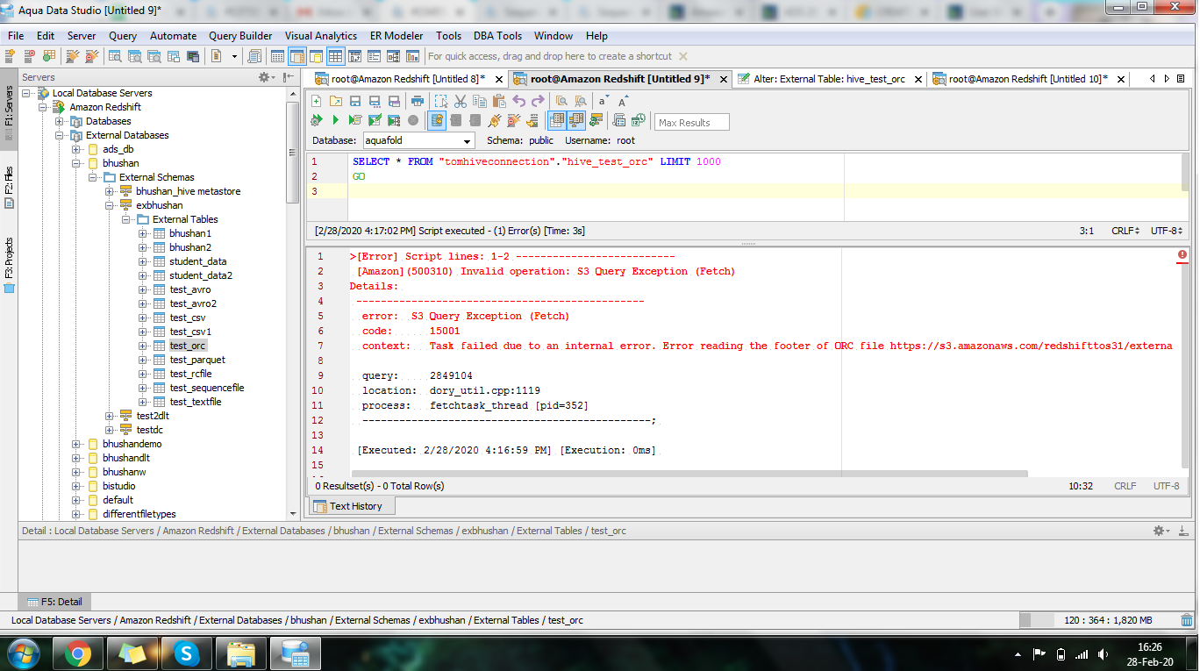
Task: Click the Cut scissors icon
Action: coord(460,101)
